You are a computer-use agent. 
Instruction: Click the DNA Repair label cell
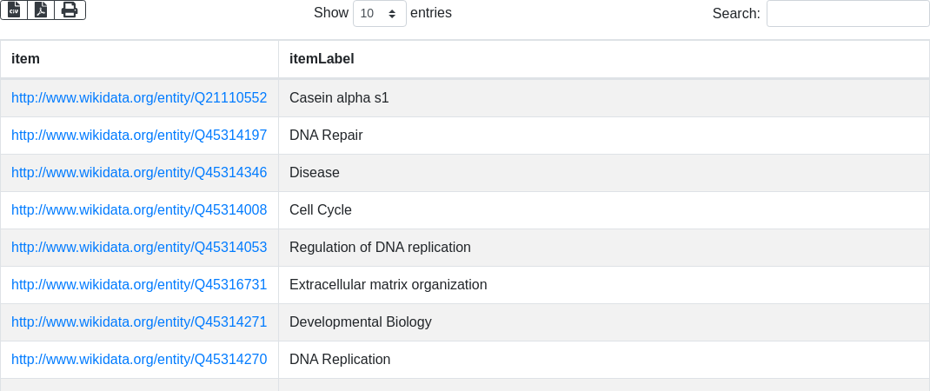[326, 136]
